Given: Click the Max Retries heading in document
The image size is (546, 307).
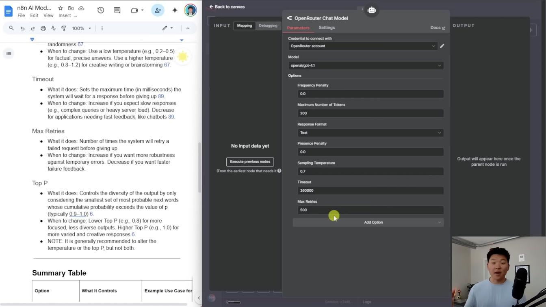Looking at the screenshot, I should pyautogui.click(x=48, y=131).
